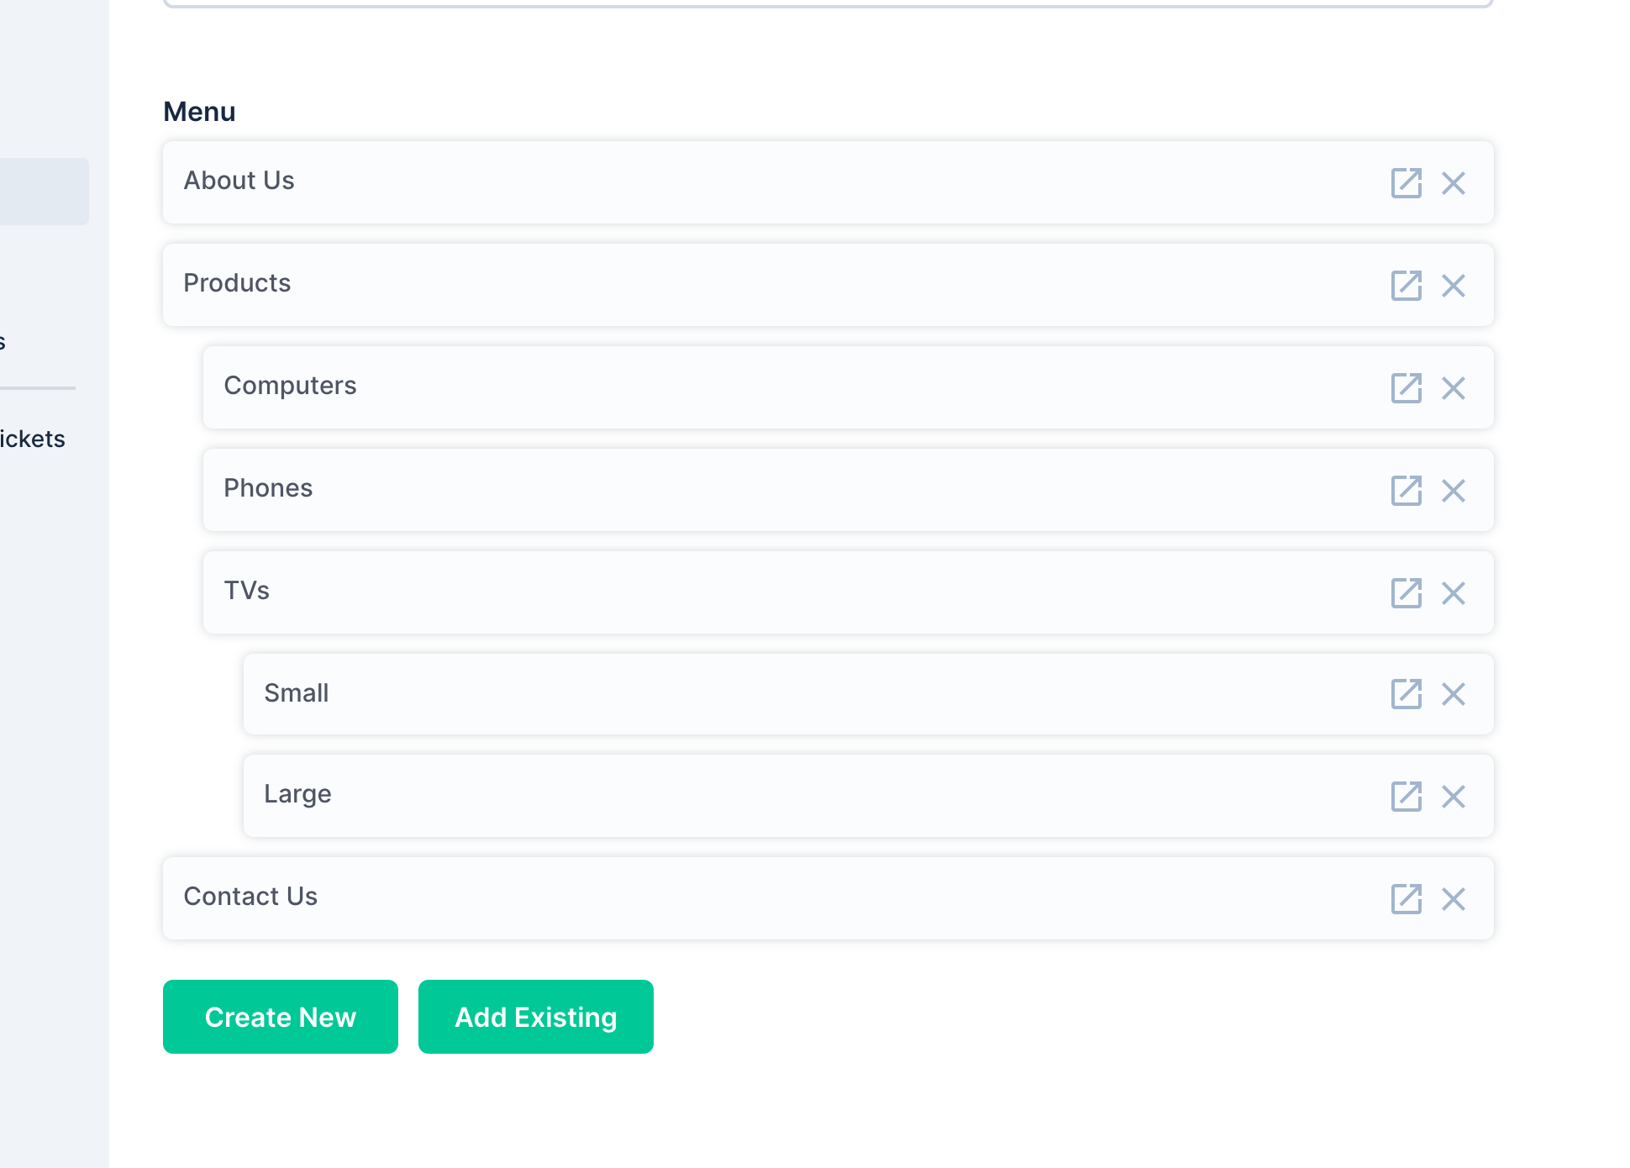Screen dimensions: 1630x1168
Task: Remove the Products menu item
Action: pos(1454,285)
